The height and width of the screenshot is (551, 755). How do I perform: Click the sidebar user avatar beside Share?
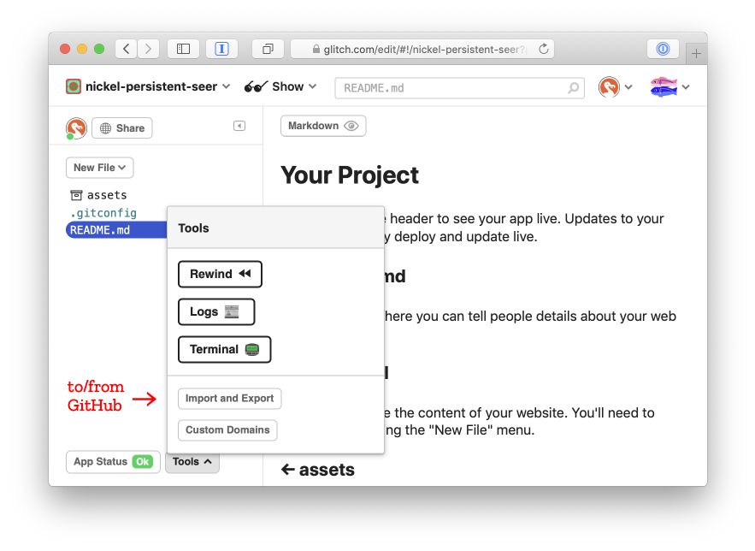76,128
